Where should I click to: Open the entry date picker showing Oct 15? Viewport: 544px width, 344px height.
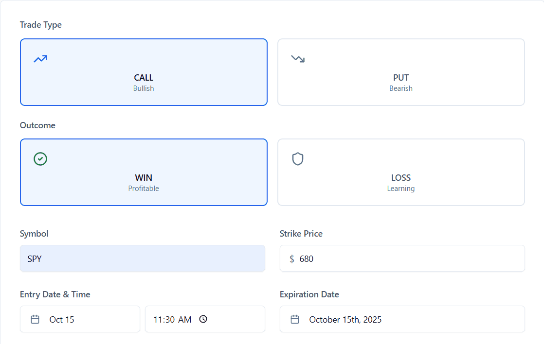point(80,319)
